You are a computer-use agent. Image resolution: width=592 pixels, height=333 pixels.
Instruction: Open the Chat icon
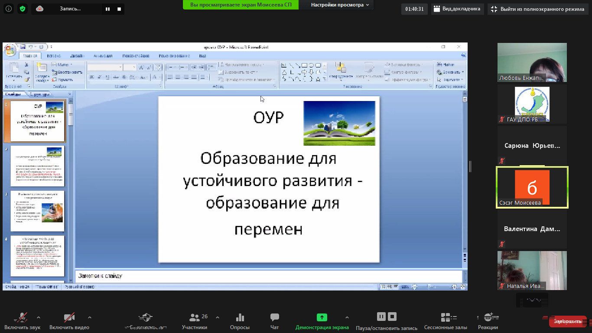274,318
